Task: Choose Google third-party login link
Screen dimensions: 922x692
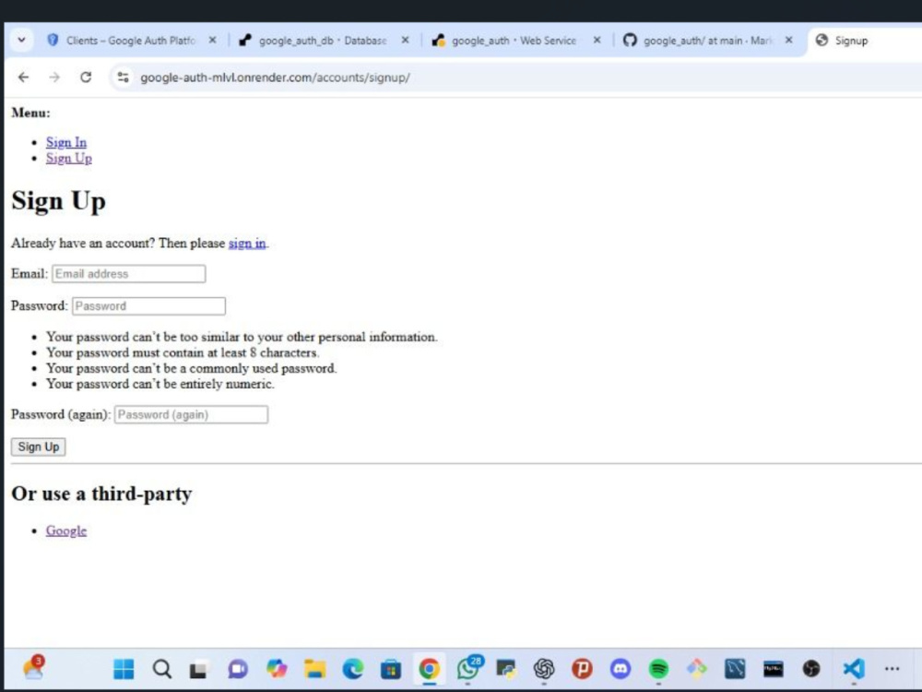Action: click(x=66, y=531)
